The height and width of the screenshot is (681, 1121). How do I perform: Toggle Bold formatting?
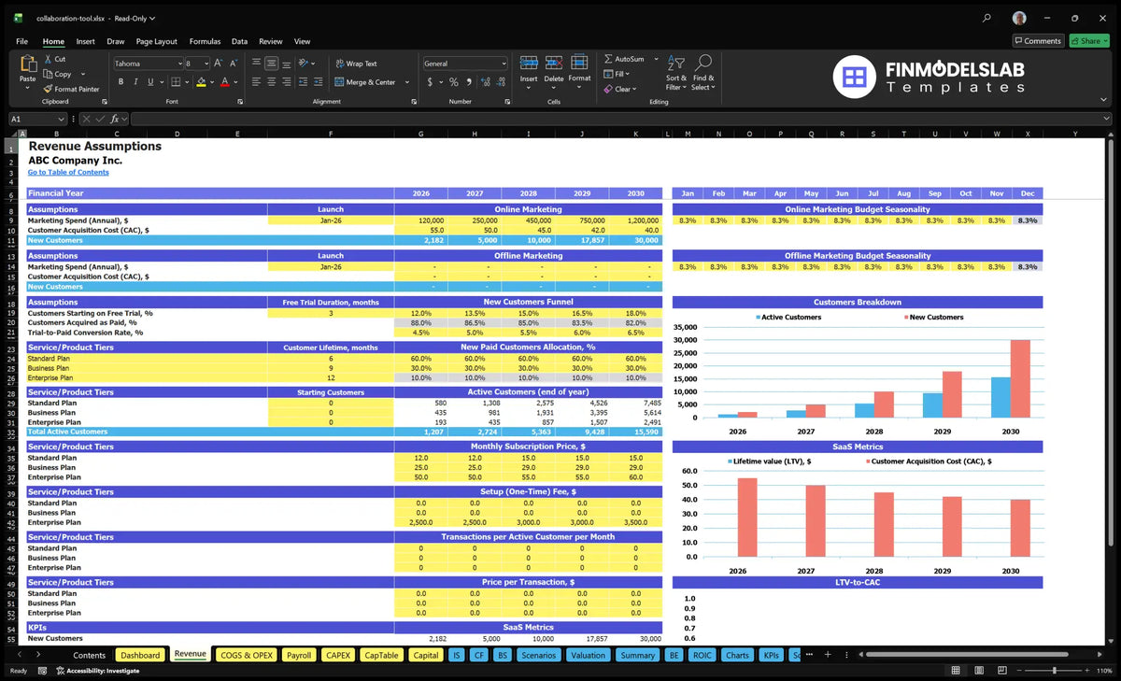pyautogui.click(x=121, y=82)
